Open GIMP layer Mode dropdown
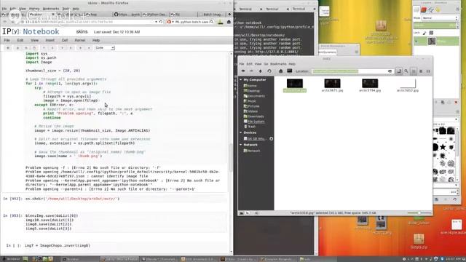466x262 pixels. tap(440, 18)
